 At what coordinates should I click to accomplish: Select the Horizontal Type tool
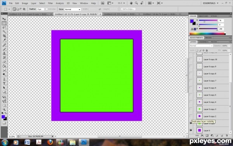4,83
